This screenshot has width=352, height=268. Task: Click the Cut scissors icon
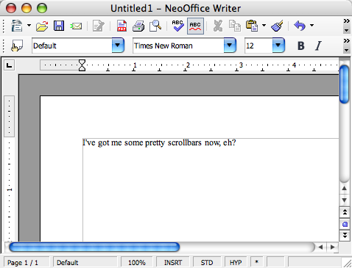click(x=218, y=26)
